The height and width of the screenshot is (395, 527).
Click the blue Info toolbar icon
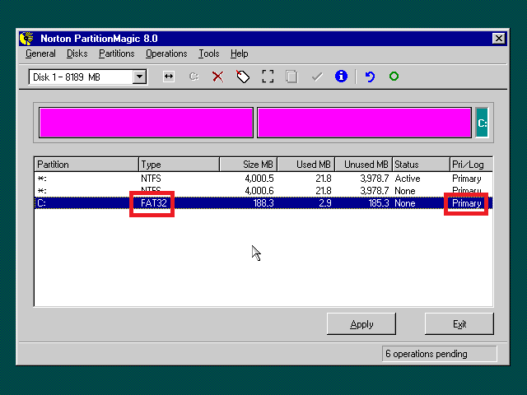tap(341, 77)
